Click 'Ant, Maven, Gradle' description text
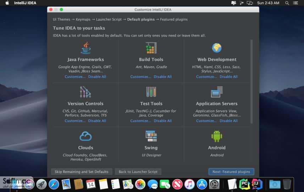 click(151, 67)
